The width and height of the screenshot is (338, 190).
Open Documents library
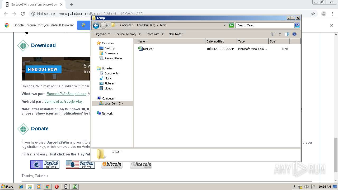coord(111,73)
